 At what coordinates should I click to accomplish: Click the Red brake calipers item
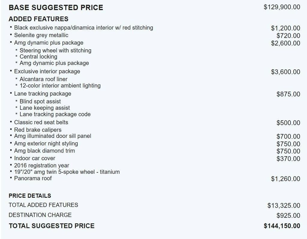point(38,130)
